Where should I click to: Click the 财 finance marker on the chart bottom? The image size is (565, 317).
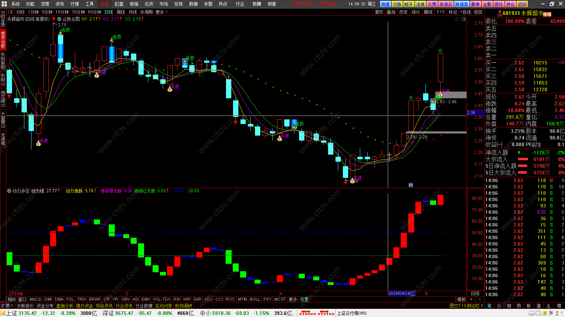point(411,185)
